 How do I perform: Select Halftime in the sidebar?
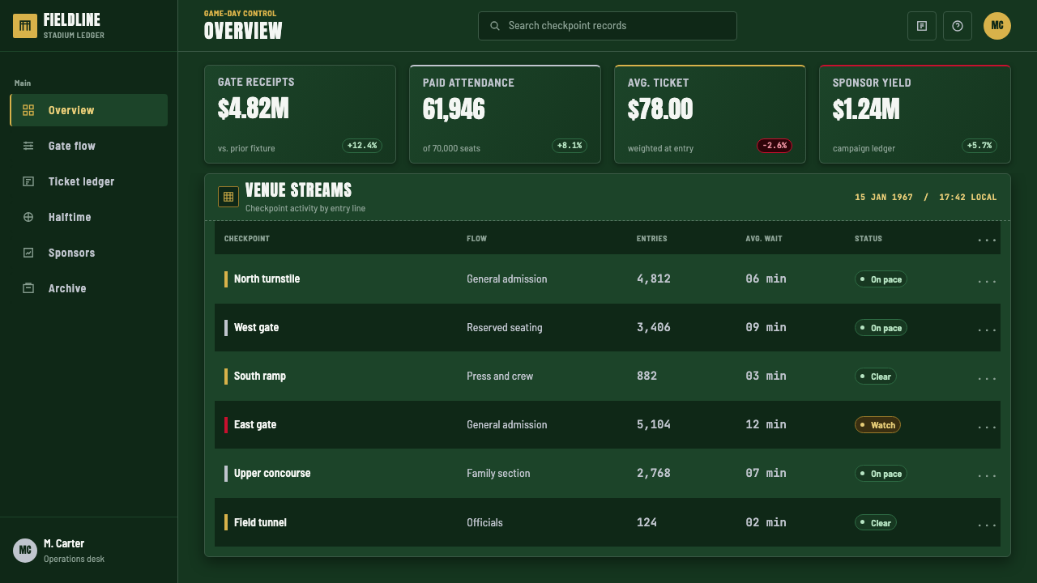[89, 217]
